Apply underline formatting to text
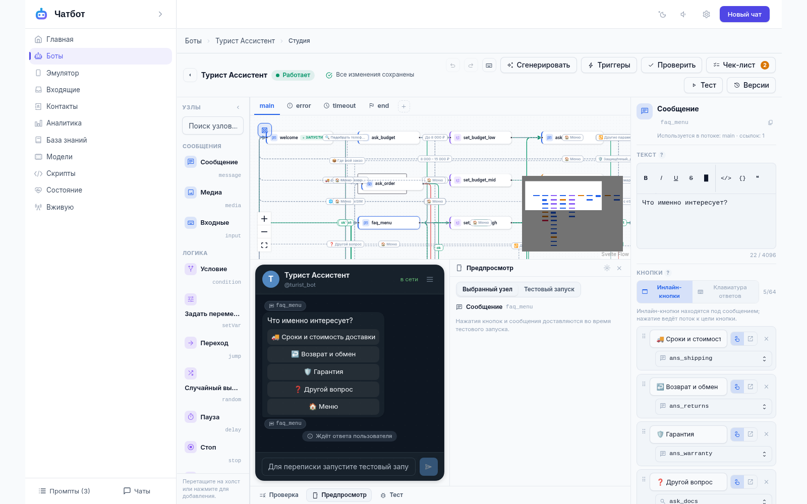807x504 pixels. click(x=676, y=178)
